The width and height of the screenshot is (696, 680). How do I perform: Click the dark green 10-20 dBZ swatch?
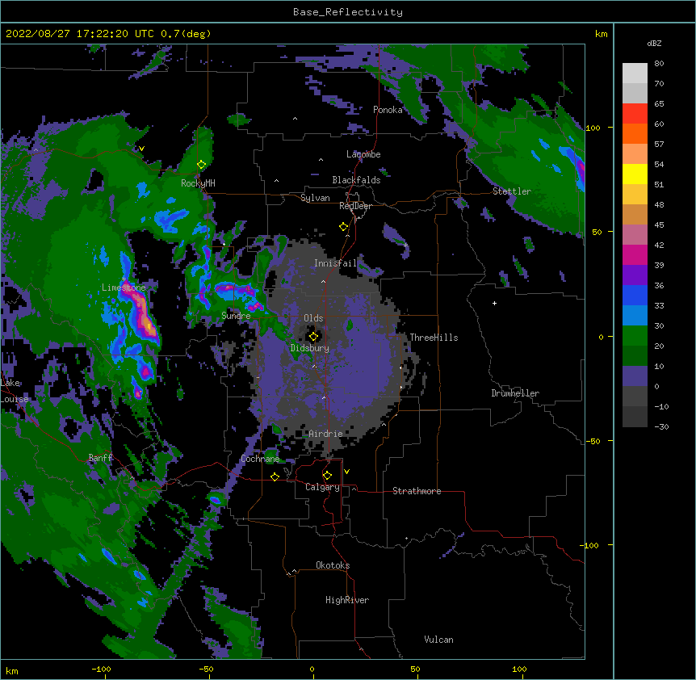(x=635, y=356)
